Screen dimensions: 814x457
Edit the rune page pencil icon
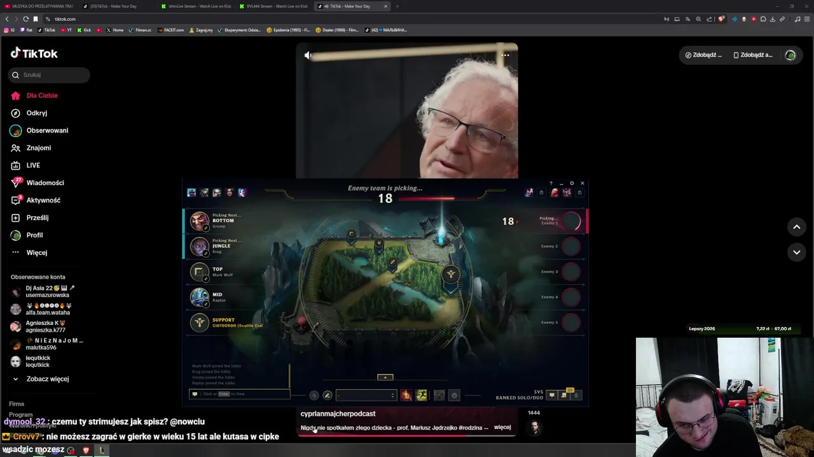(327, 395)
